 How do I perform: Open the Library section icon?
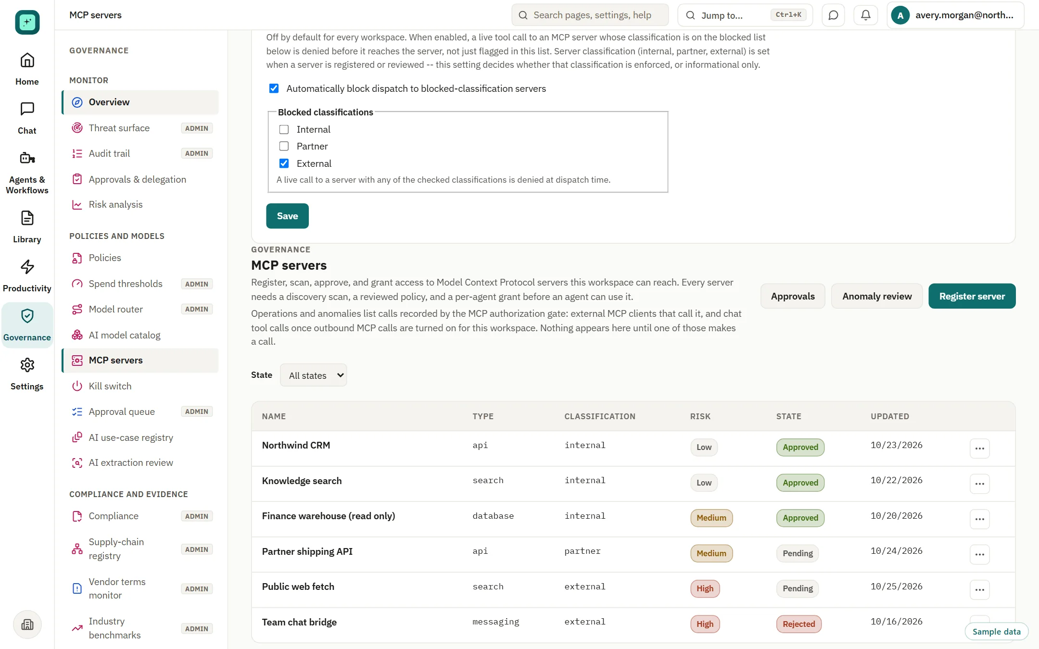click(27, 226)
